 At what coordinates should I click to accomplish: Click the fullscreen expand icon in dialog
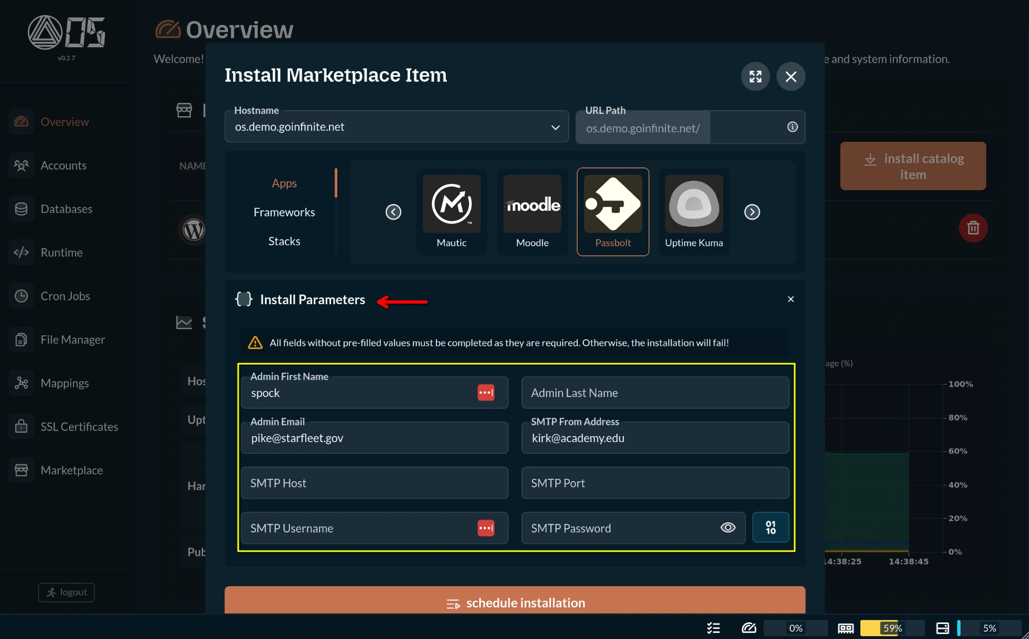pos(755,77)
